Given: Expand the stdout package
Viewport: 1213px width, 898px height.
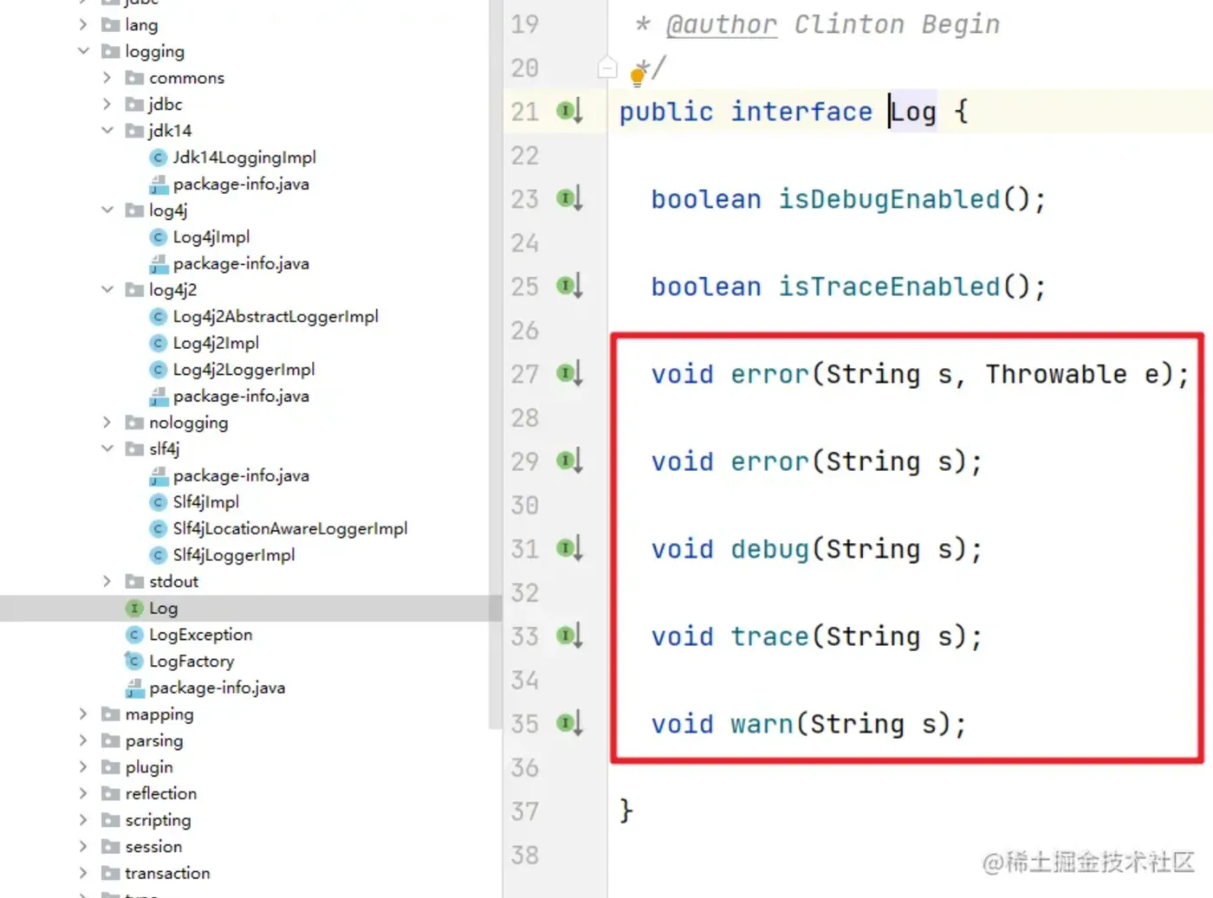Looking at the screenshot, I should [x=107, y=582].
